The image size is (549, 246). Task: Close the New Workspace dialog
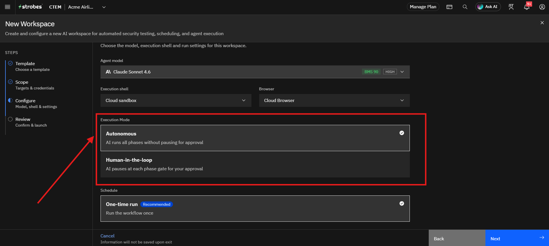[542, 23]
